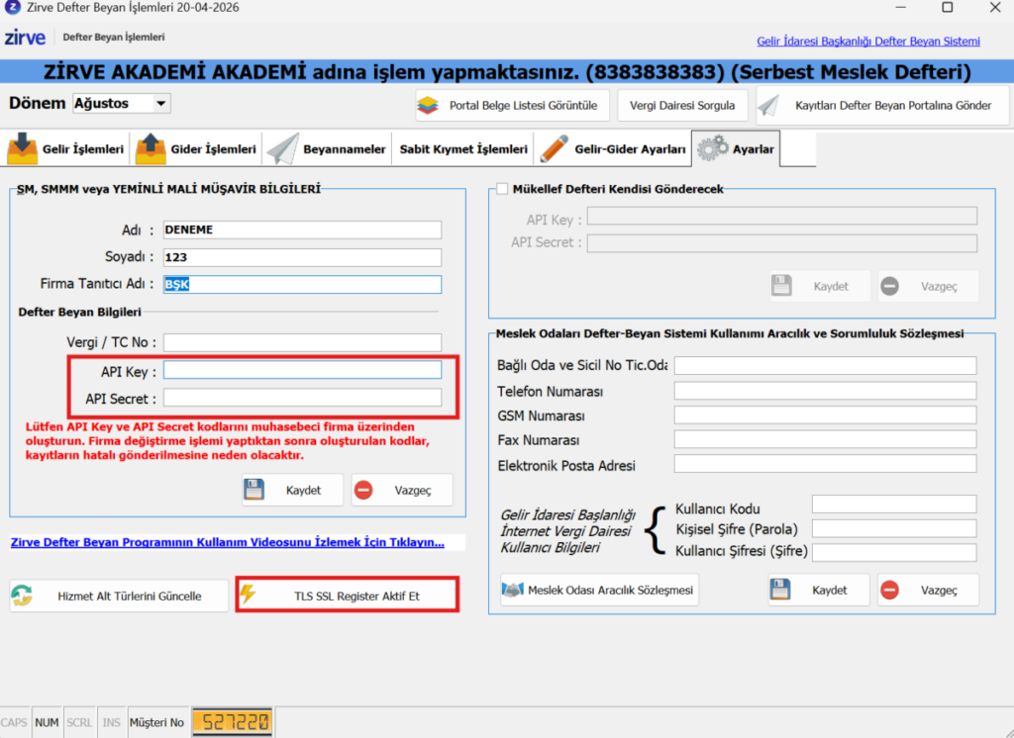Open Gelir İdaresi Başkanlığı Defter Beyan Sistemi link
This screenshot has height=738, width=1014.
point(867,42)
